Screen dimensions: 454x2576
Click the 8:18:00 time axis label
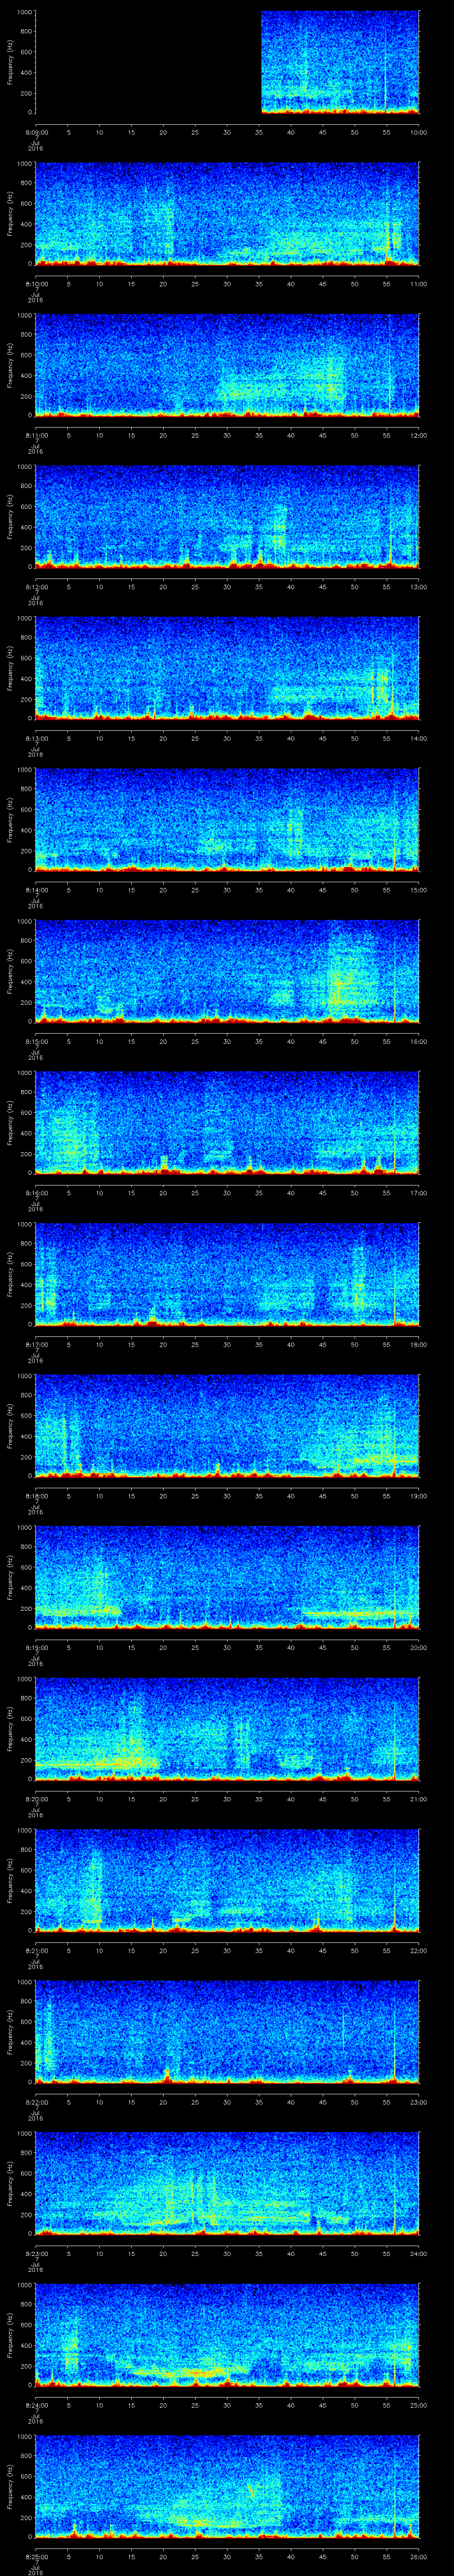point(36,1496)
